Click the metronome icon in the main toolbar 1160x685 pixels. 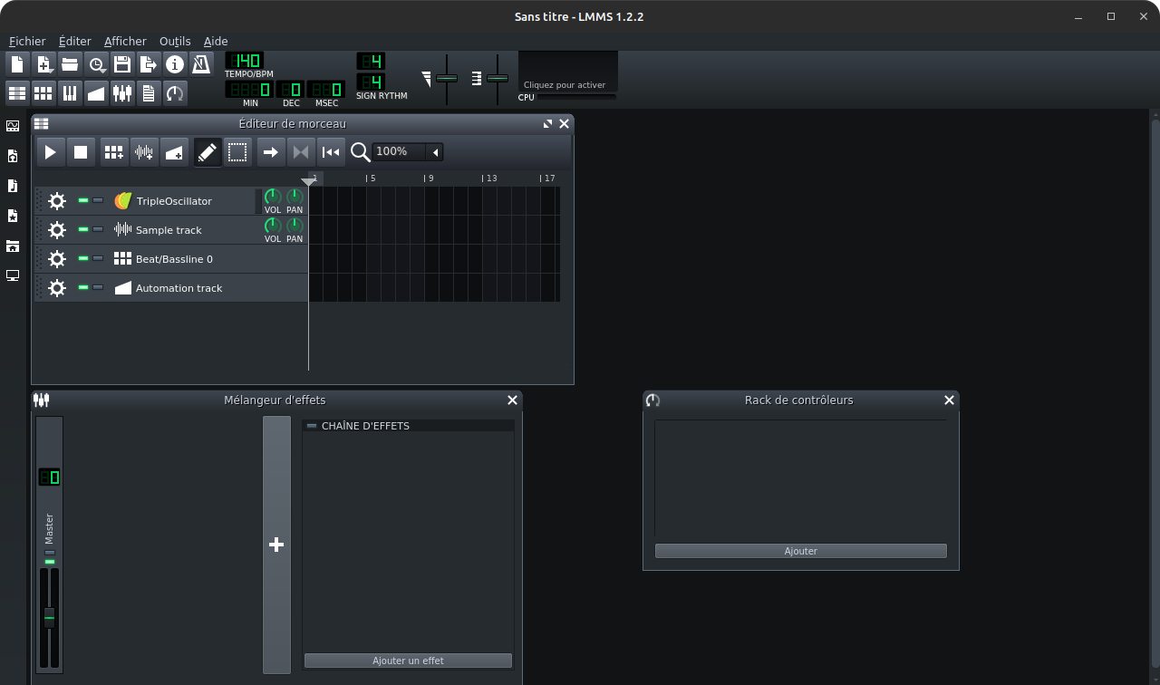(x=200, y=64)
